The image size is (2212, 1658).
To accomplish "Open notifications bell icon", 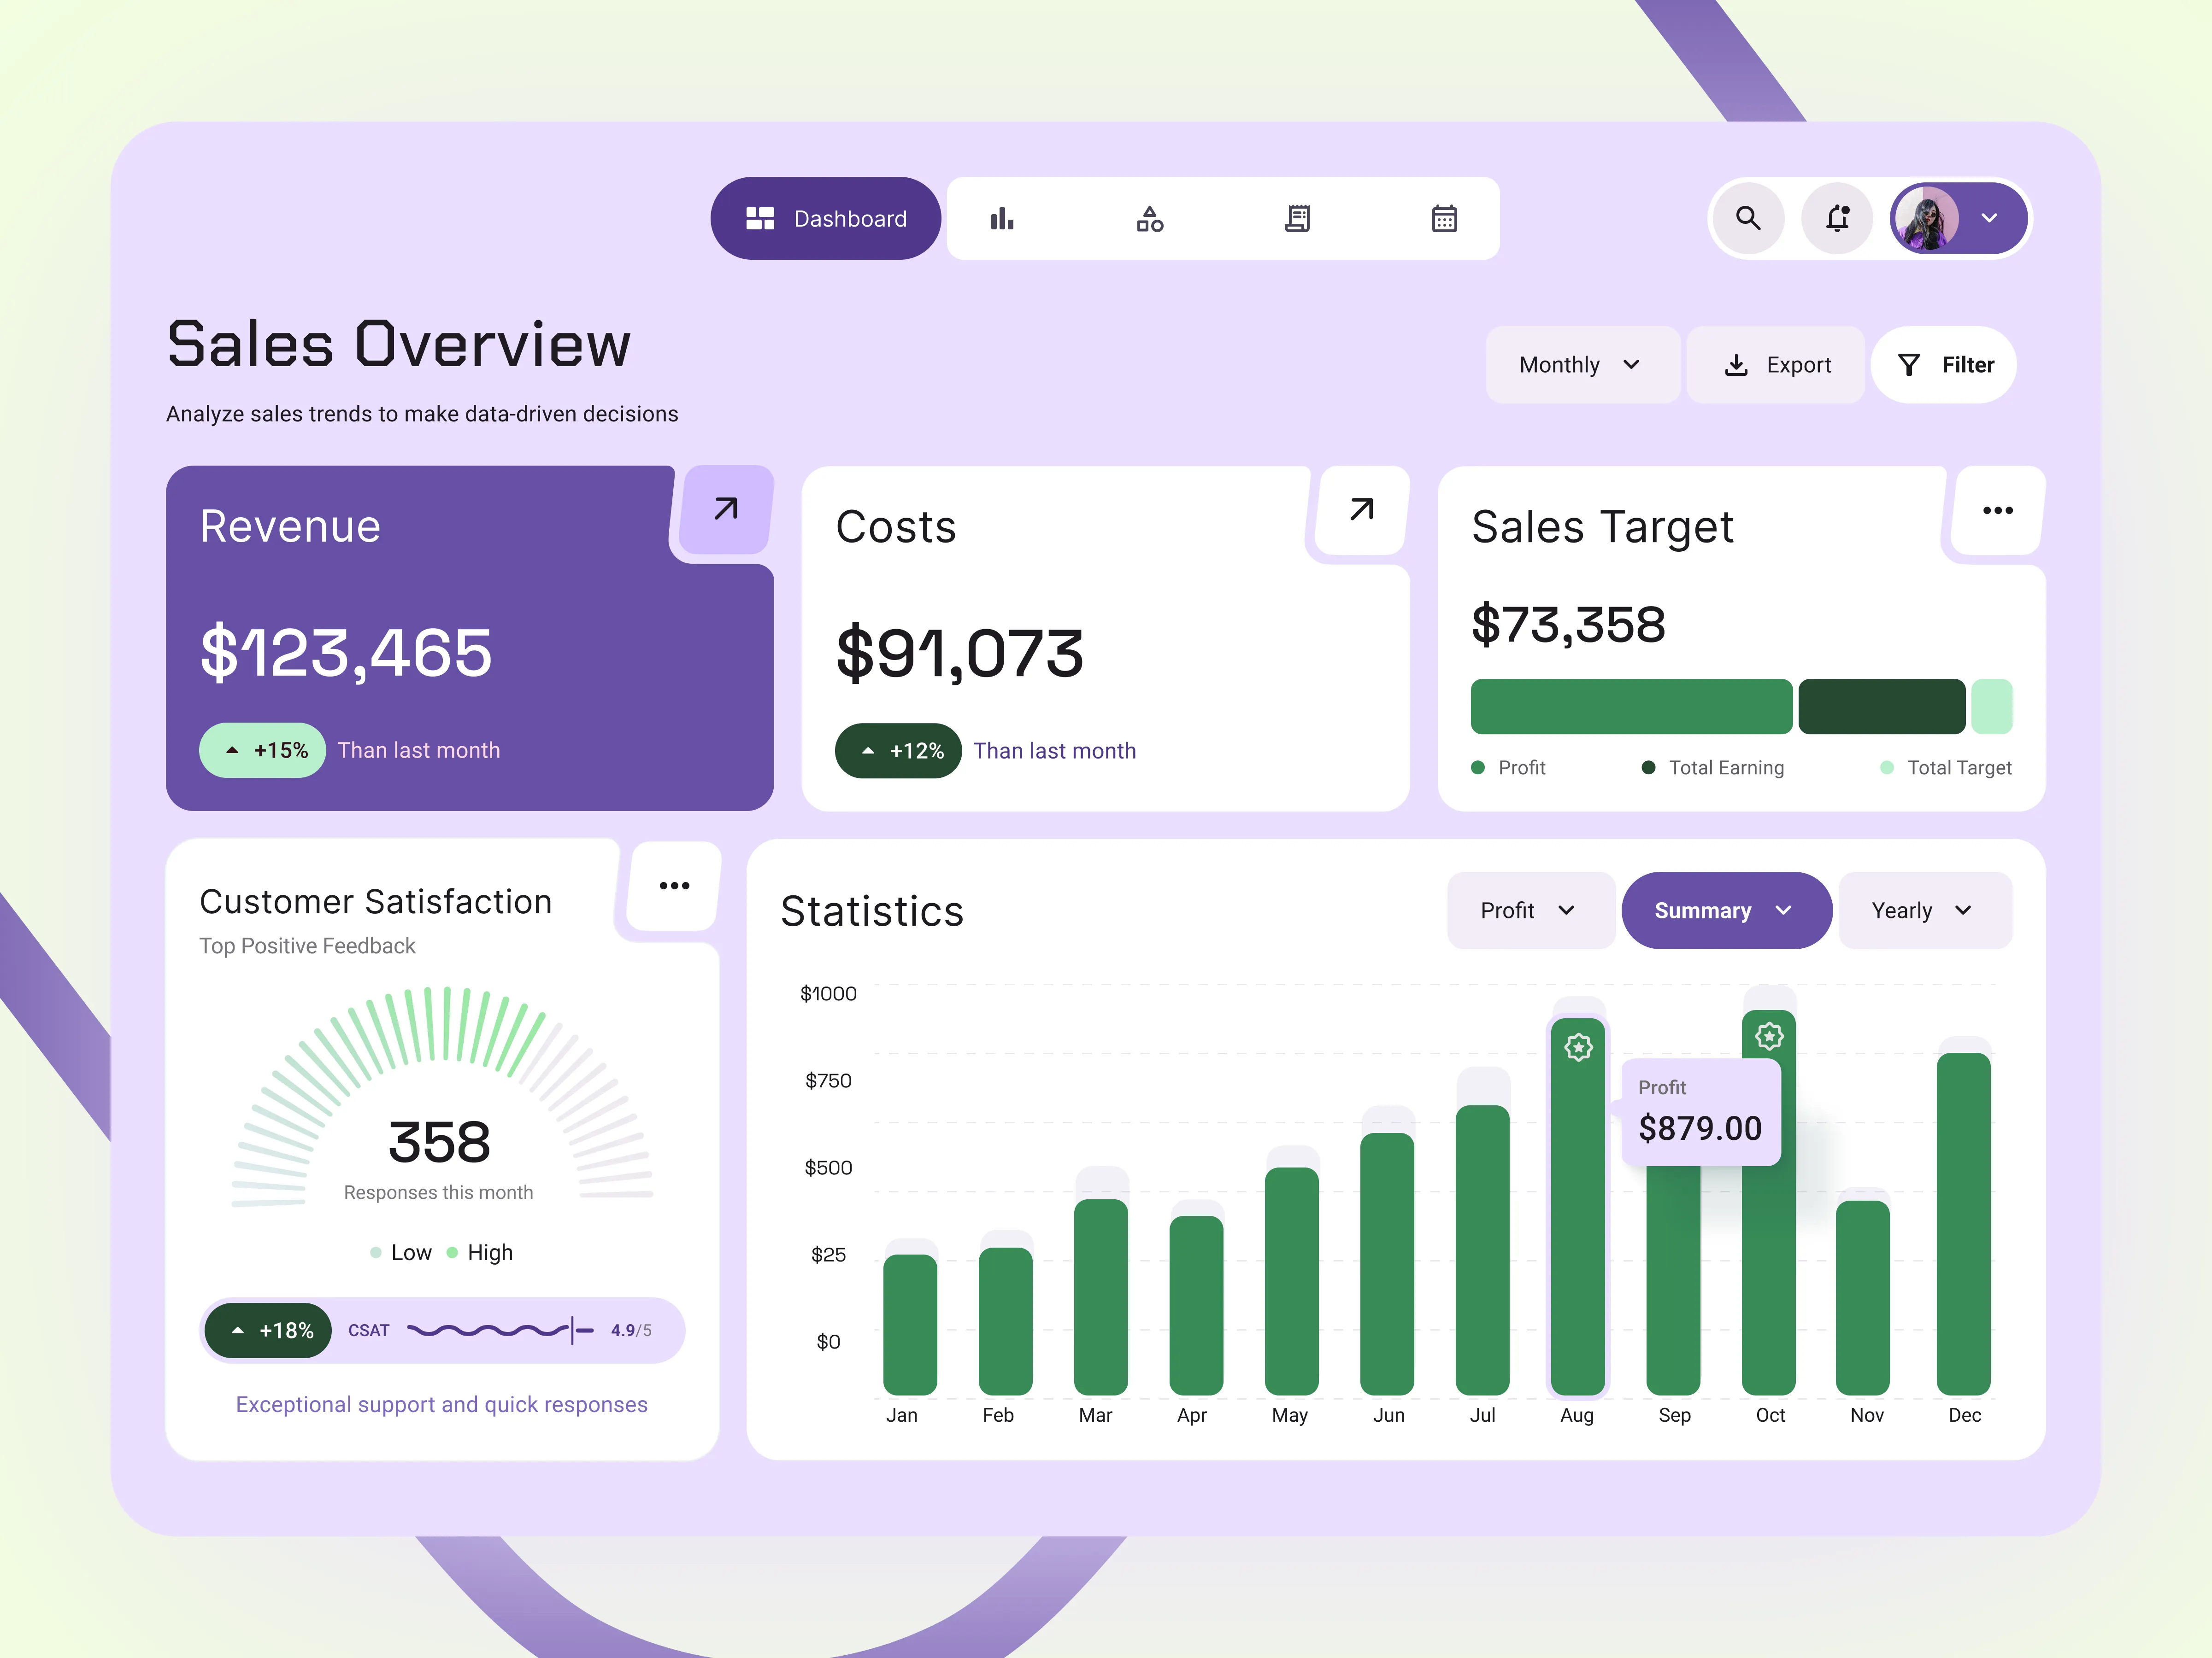I will point(1837,218).
